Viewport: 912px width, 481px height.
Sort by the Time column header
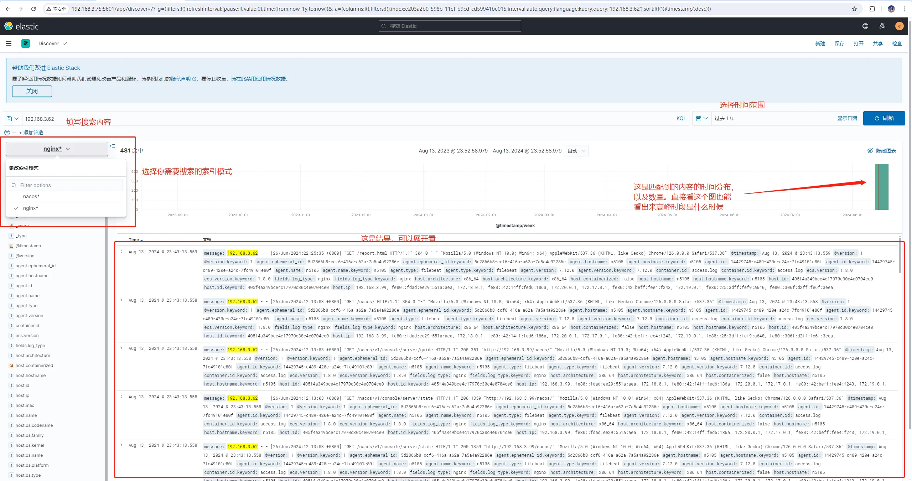(x=136, y=240)
